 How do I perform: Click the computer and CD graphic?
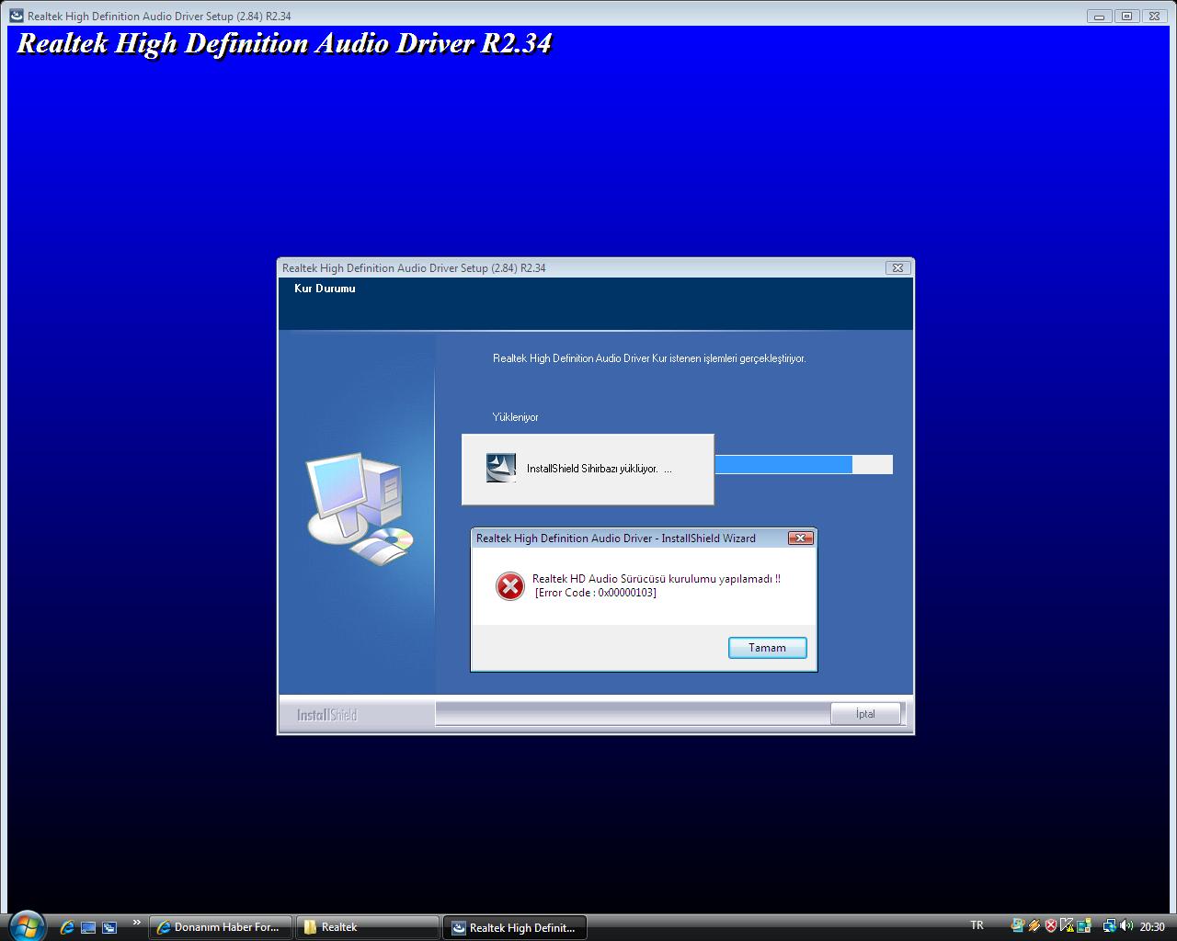pyautogui.click(x=359, y=509)
